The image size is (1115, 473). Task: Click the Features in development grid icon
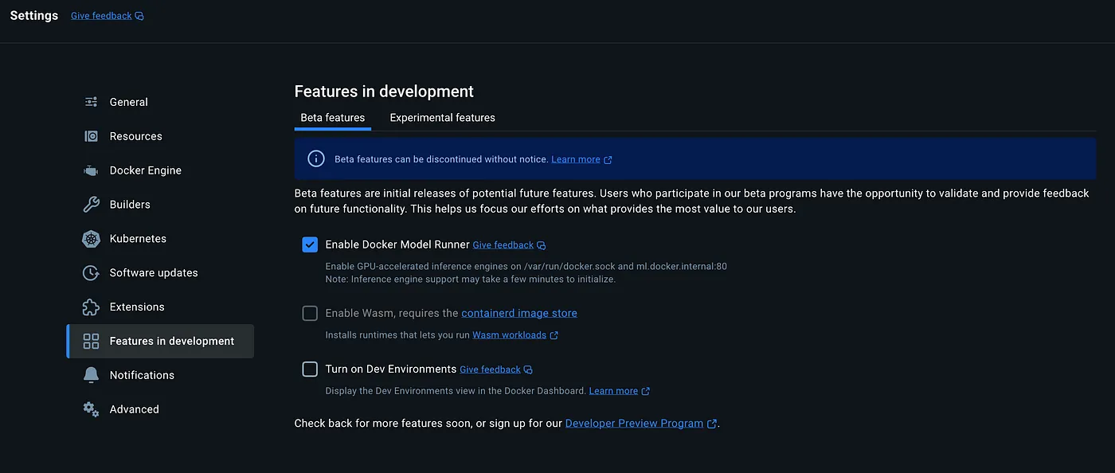(x=91, y=341)
